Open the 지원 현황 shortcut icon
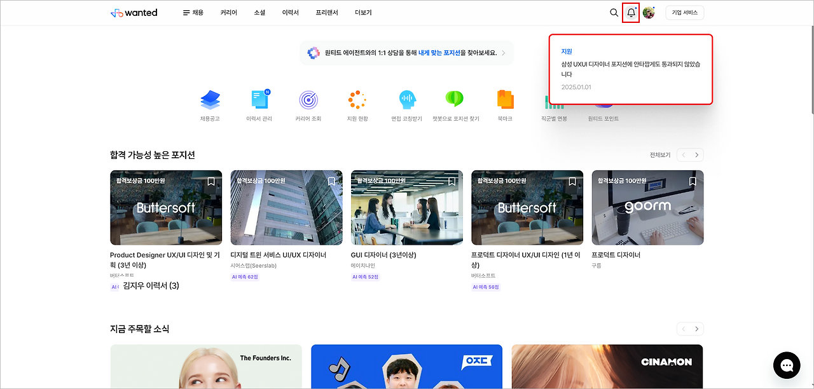This screenshot has width=814, height=389. pyautogui.click(x=357, y=100)
